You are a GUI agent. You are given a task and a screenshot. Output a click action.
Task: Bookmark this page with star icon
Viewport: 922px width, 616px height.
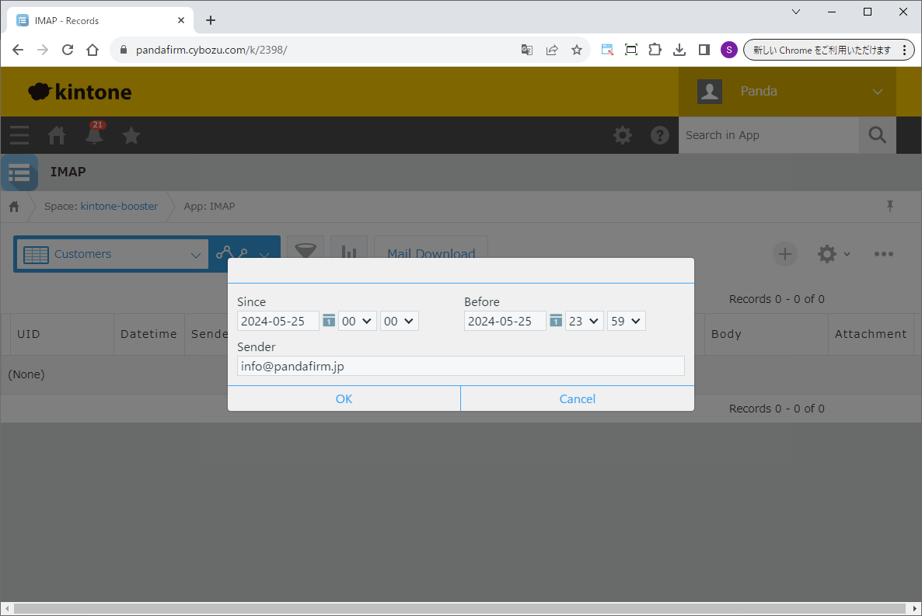point(577,50)
